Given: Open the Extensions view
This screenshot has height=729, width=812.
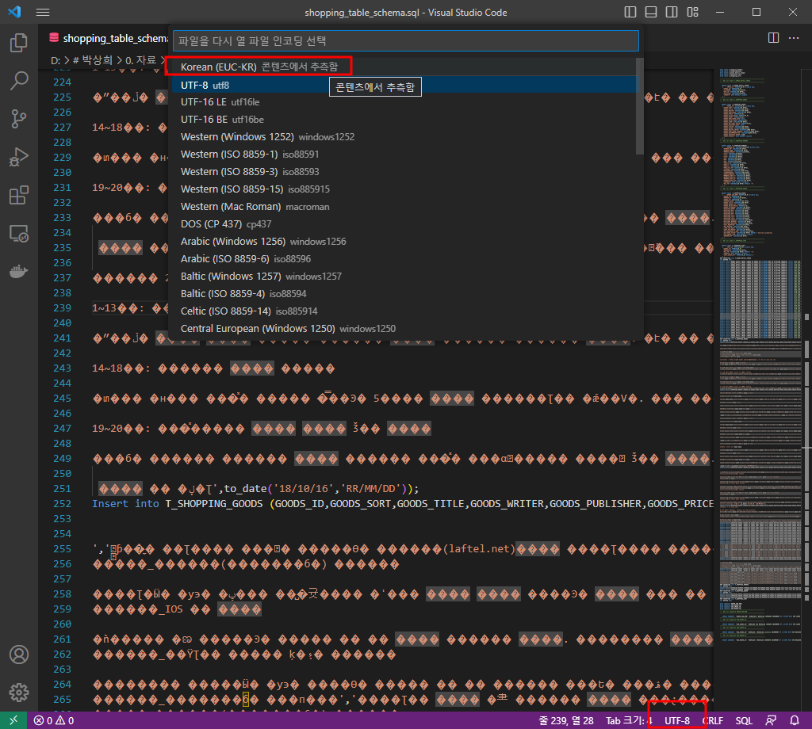Looking at the screenshot, I should [x=19, y=196].
